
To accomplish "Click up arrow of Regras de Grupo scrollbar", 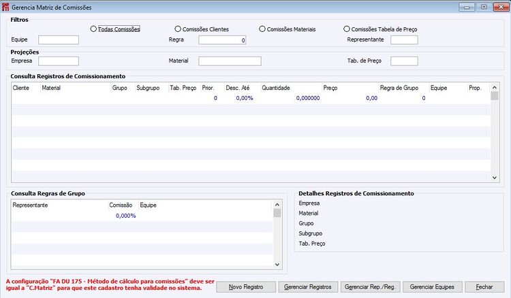I will [x=277, y=205].
